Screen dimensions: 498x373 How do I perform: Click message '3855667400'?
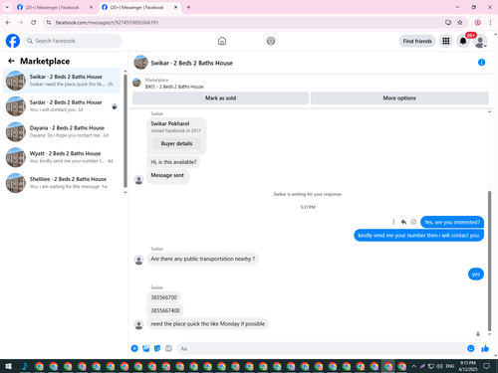[x=165, y=310]
